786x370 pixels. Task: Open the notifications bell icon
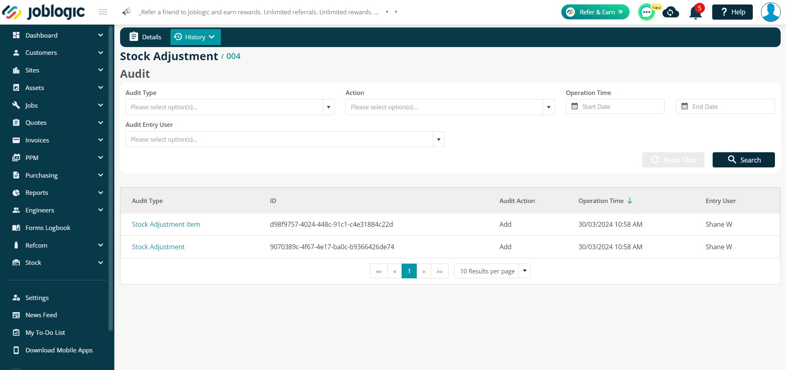point(695,12)
